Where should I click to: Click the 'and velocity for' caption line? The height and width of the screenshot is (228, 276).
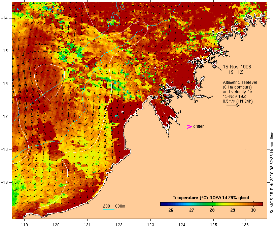[237, 92]
